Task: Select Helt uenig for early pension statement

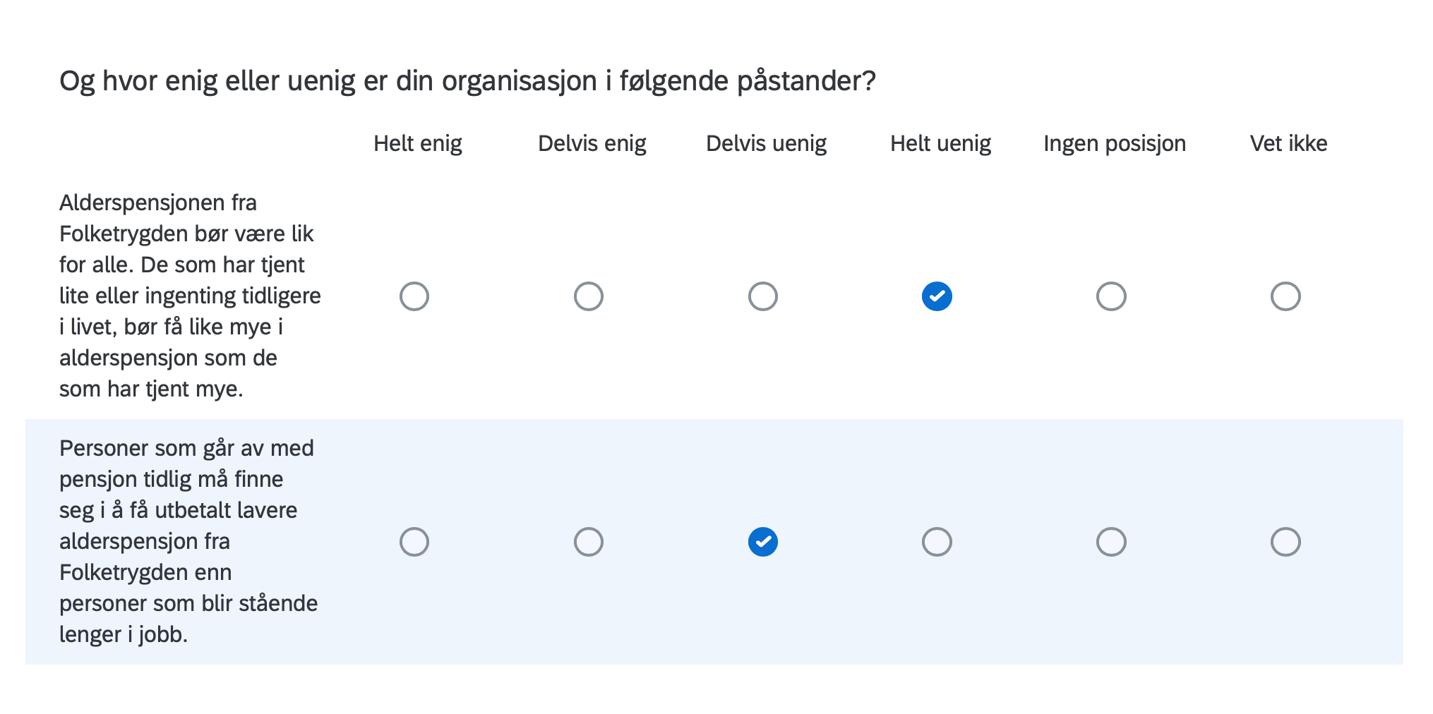Action: (937, 542)
